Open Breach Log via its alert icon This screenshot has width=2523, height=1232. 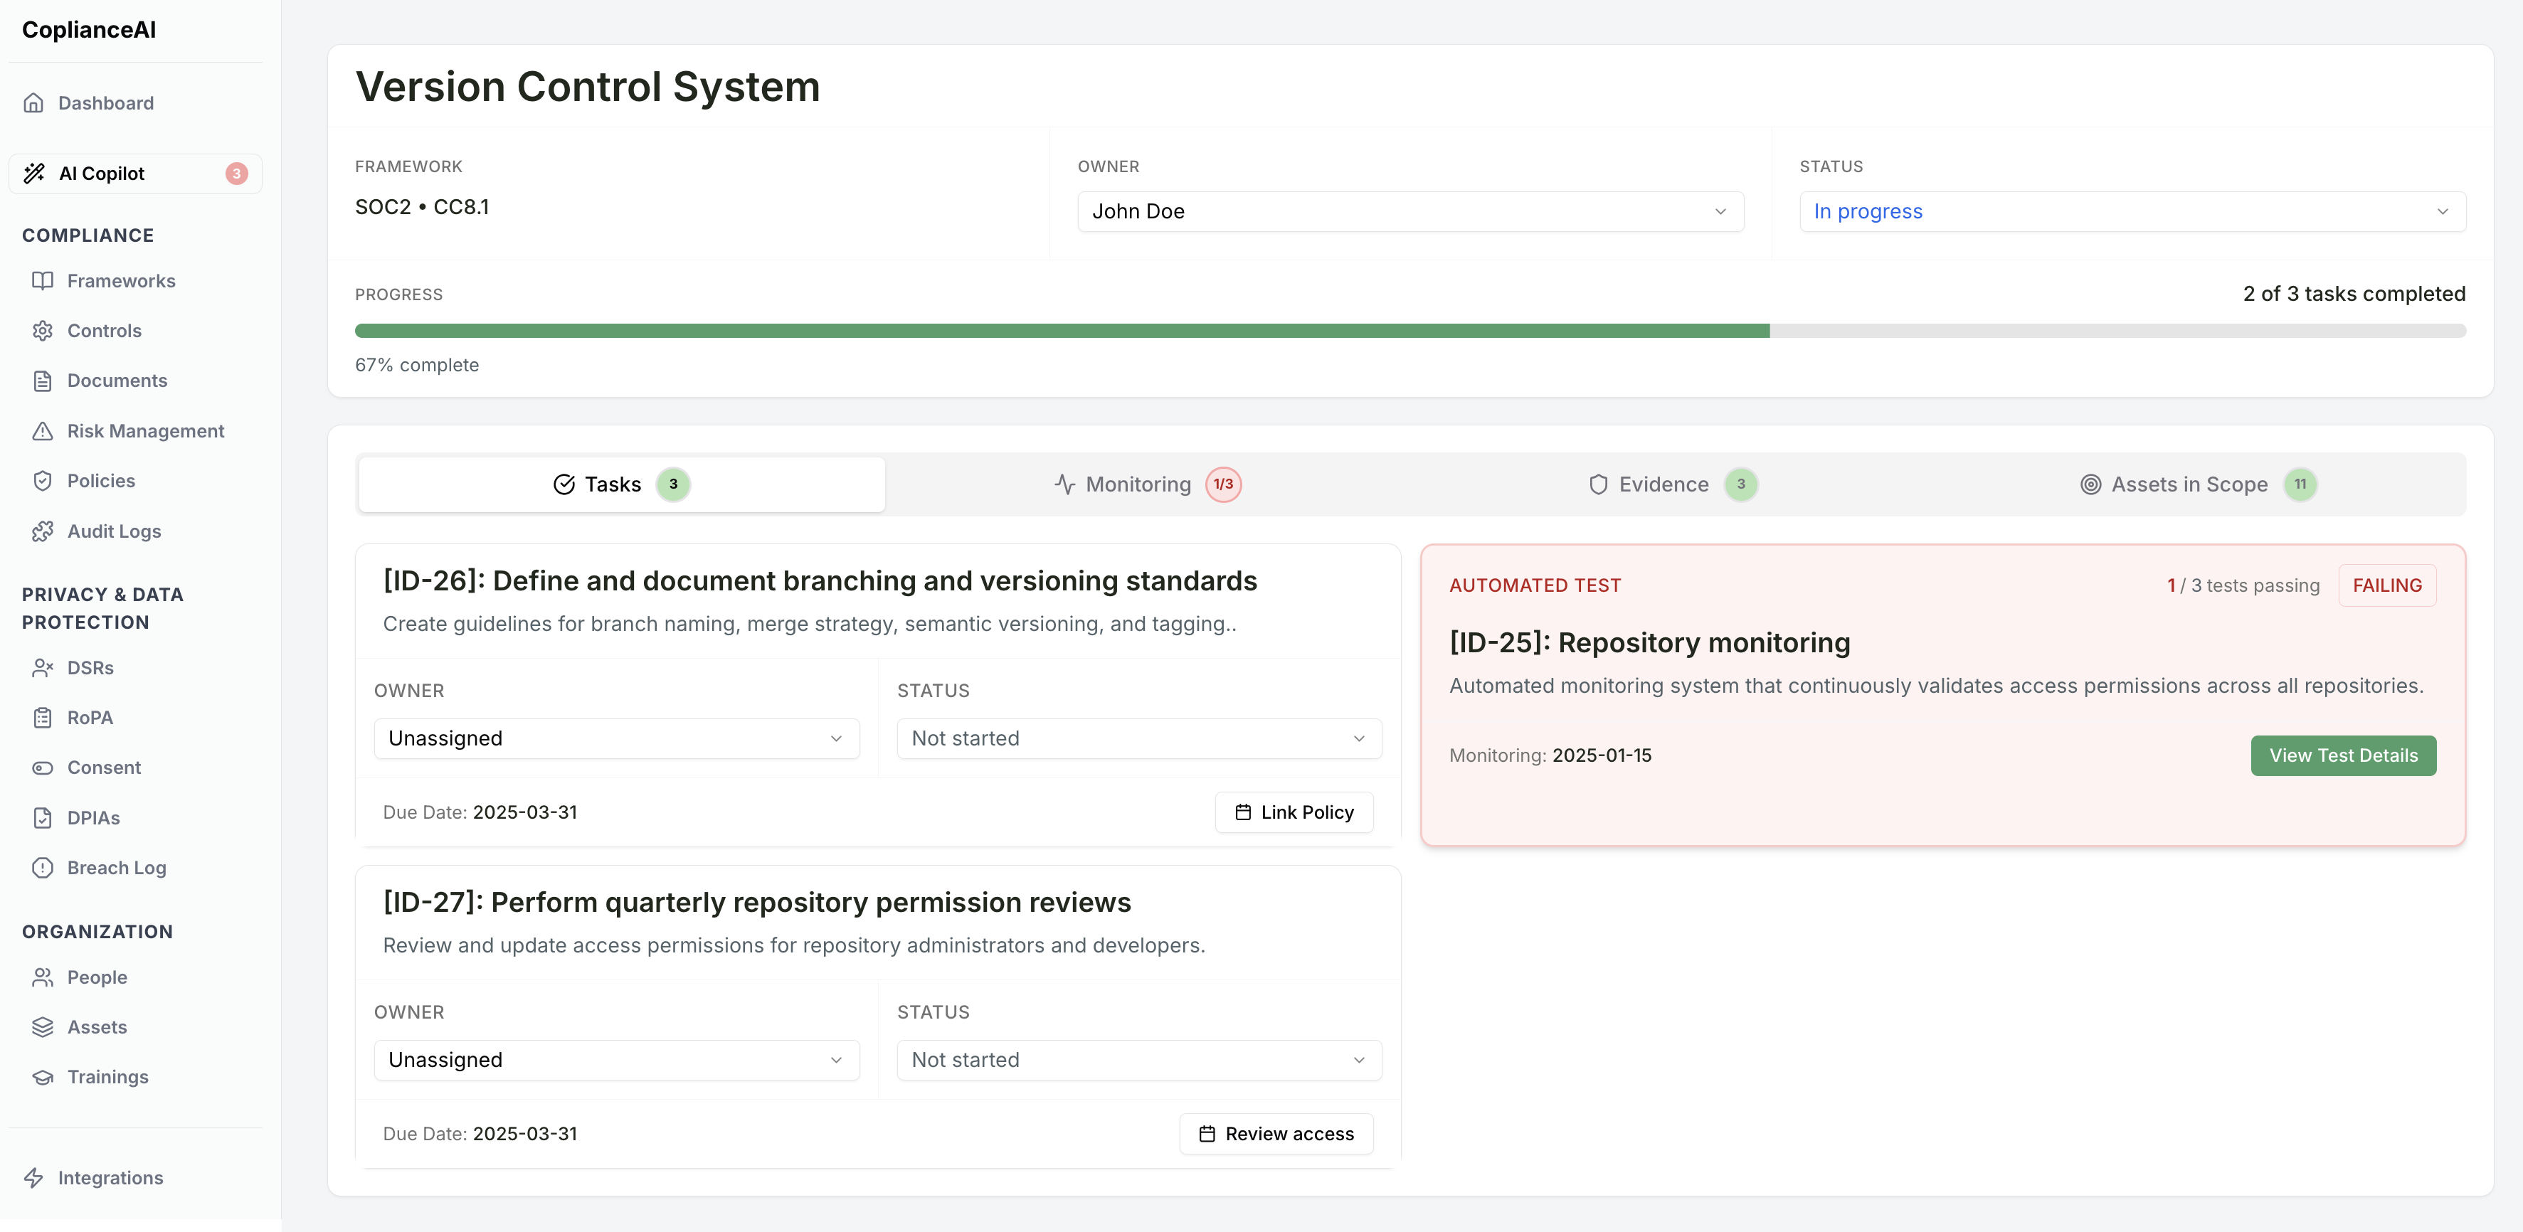pyautogui.click(x=43, y=868)
